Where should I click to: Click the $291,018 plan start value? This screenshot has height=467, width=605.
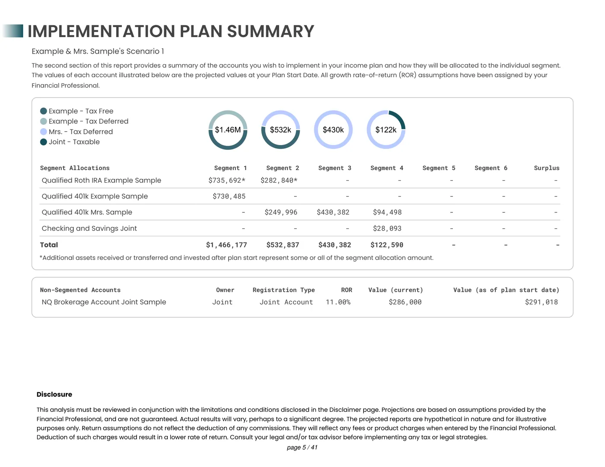tap(541, 302)
